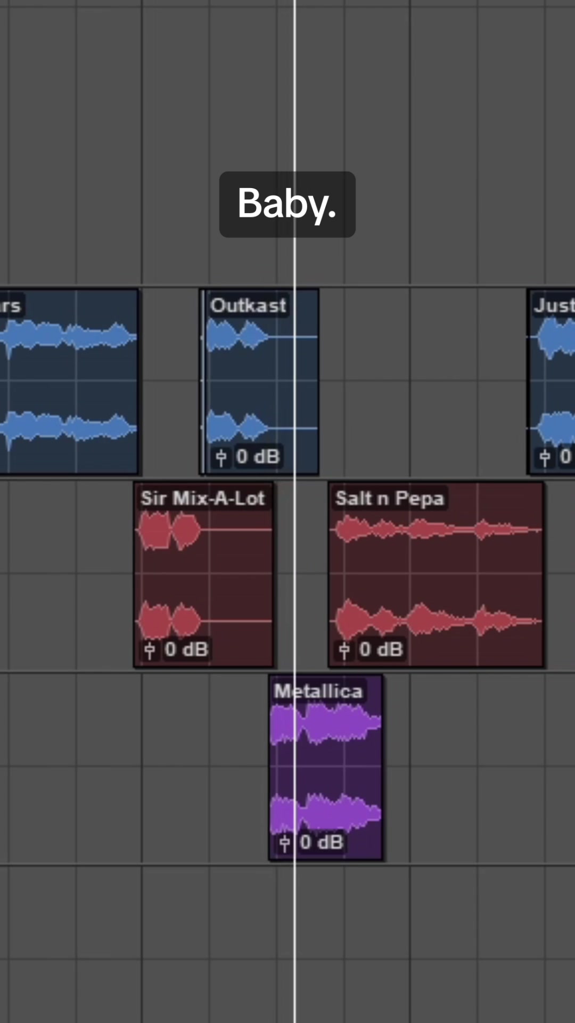Viewport: 575px width, 1023px height.
Task: Select the partially visible Just clip
Action: [x=551, y=381]
